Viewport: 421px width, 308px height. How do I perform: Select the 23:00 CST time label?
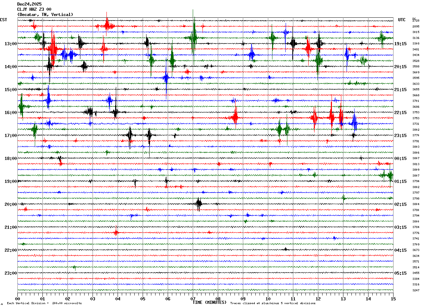11,273
